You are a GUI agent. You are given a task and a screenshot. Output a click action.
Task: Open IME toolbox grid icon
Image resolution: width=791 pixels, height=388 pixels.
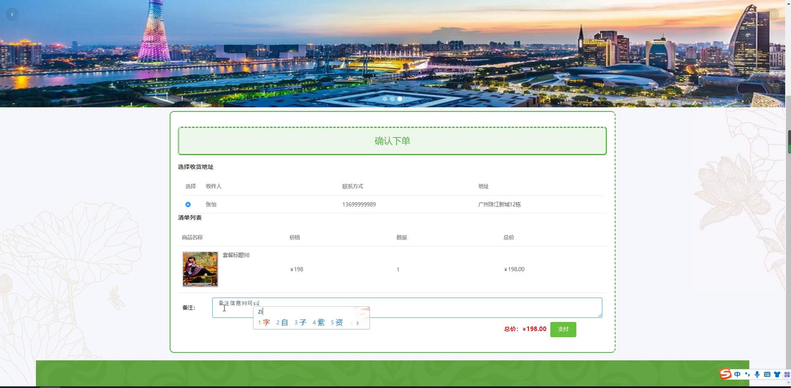[x=787, y=374]
